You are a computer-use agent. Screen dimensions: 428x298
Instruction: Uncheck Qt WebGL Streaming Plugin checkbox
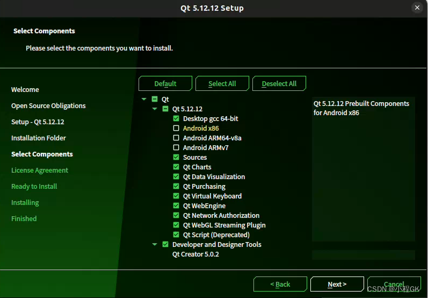[176, 225]
